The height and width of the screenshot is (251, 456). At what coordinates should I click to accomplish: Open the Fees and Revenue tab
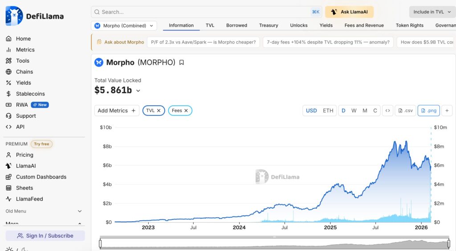(x=364, y=25)
